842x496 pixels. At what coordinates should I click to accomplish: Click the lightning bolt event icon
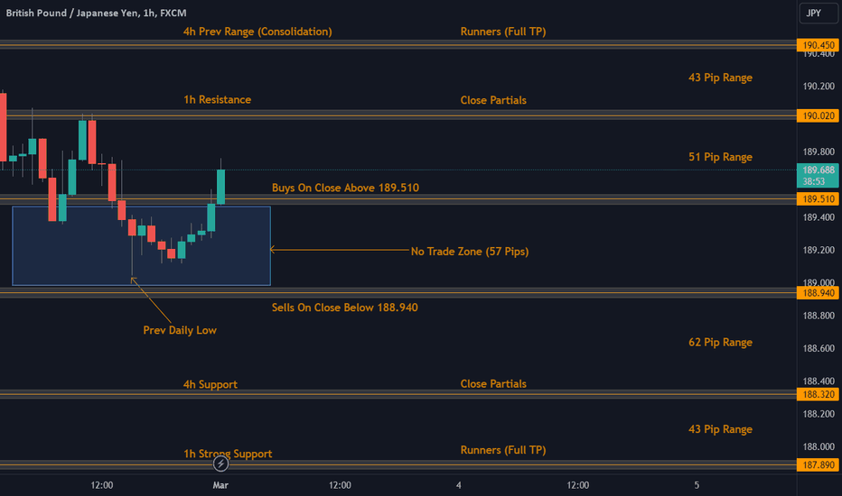(220, 464)
